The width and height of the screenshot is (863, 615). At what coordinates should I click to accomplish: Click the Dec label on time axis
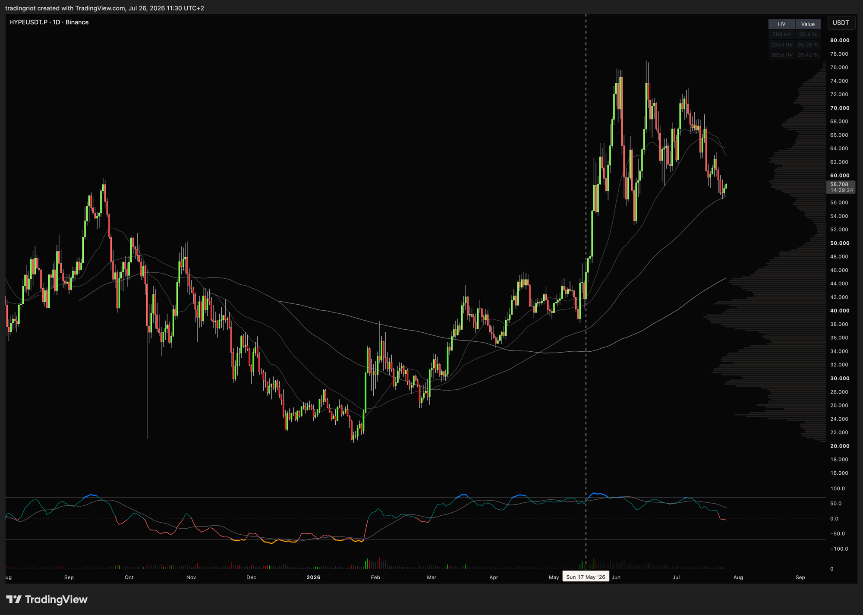coord(251,577)
